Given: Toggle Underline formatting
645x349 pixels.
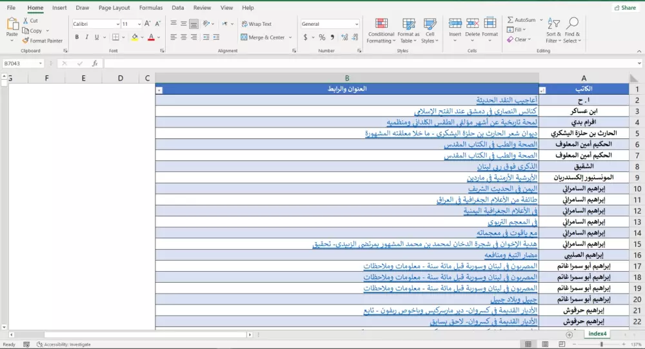Looking at the screenshot, I should (97, 37).
